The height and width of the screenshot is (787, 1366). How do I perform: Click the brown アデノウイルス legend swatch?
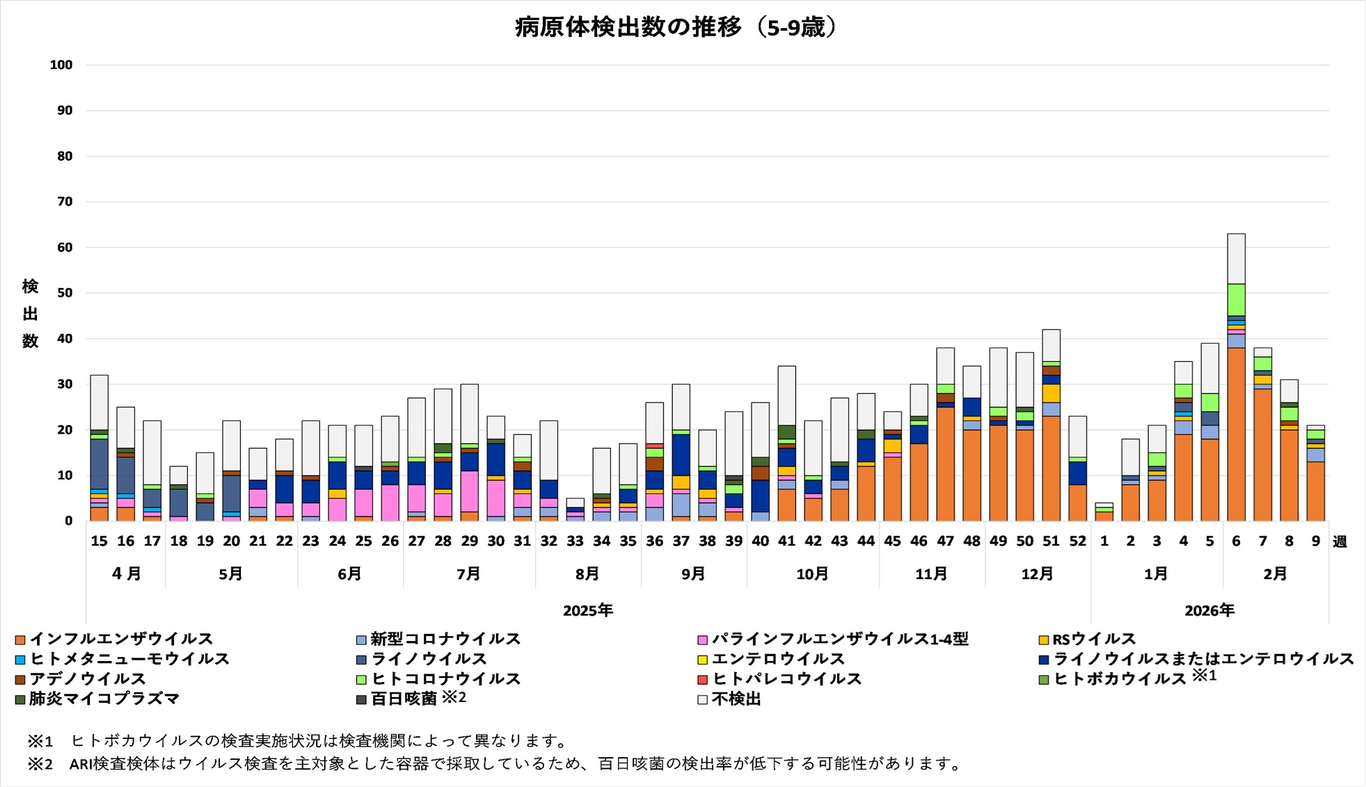point(20,679)
